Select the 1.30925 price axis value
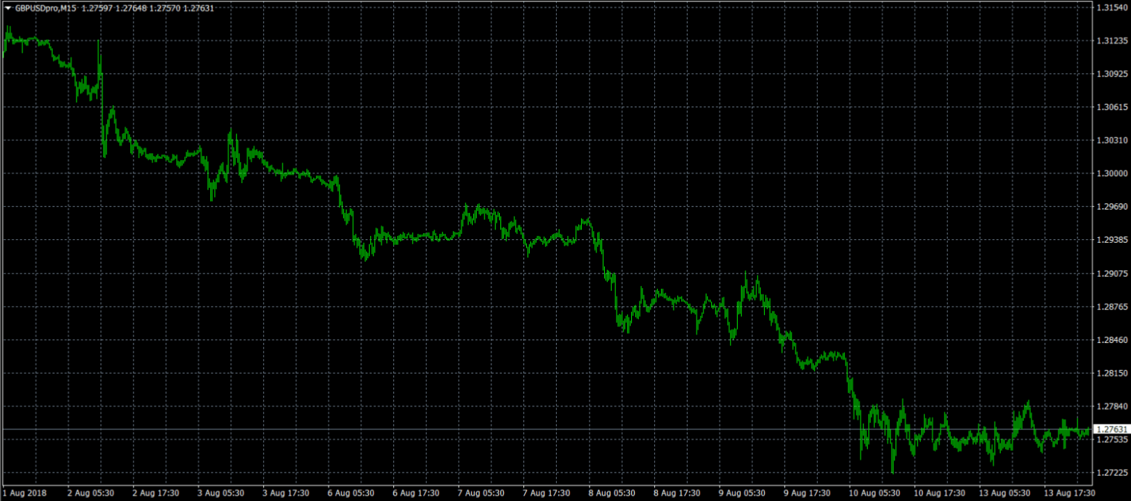The image size is (1131, 501). click(x=1112, y=74)
